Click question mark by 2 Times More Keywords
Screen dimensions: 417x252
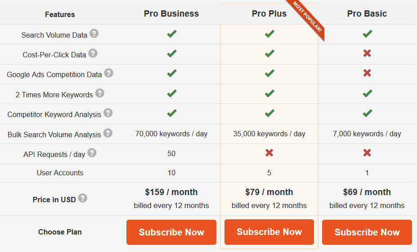coord(99,93)
